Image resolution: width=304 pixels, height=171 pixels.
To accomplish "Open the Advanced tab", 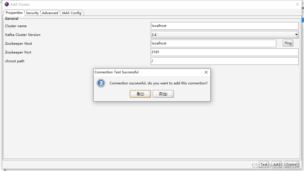I will [x=50, y=13].
